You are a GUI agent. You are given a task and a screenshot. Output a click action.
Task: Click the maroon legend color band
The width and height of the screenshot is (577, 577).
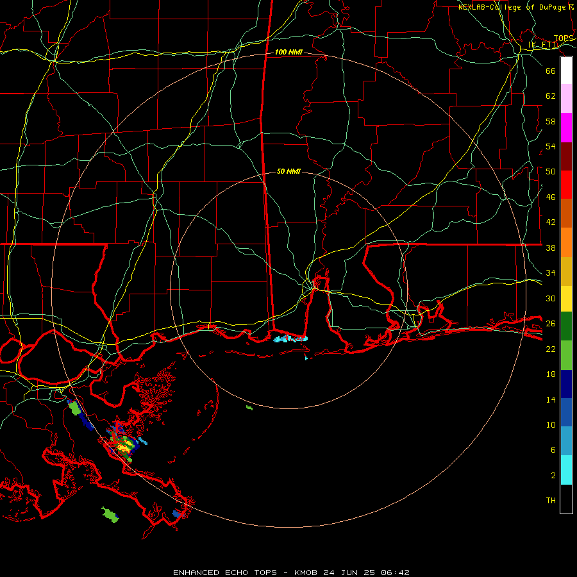(566, 156)
